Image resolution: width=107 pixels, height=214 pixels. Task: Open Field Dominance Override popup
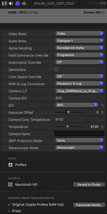coord(79,55)
